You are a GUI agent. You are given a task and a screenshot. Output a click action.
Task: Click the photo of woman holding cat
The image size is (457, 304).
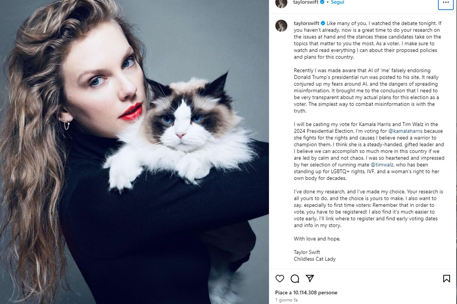pyautogui.click(x=134, y=152)
